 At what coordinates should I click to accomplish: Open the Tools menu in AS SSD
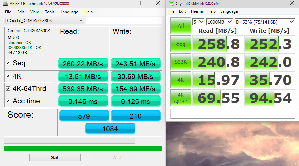[50, 12]
